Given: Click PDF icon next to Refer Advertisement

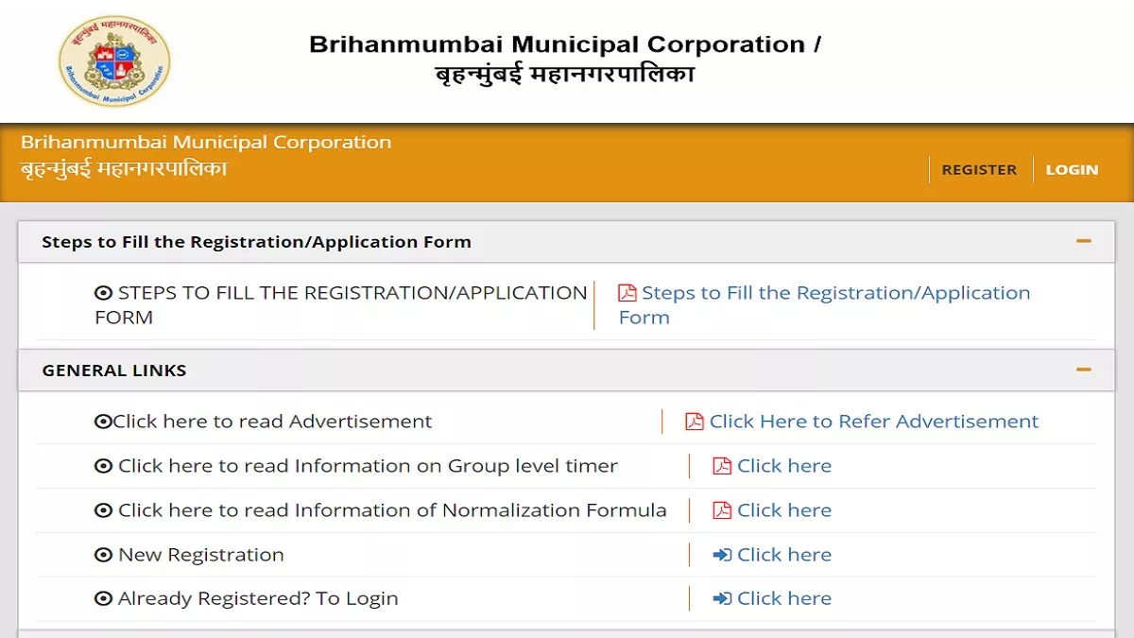Looking at the screenshot, I should click(x=695, y=422).
